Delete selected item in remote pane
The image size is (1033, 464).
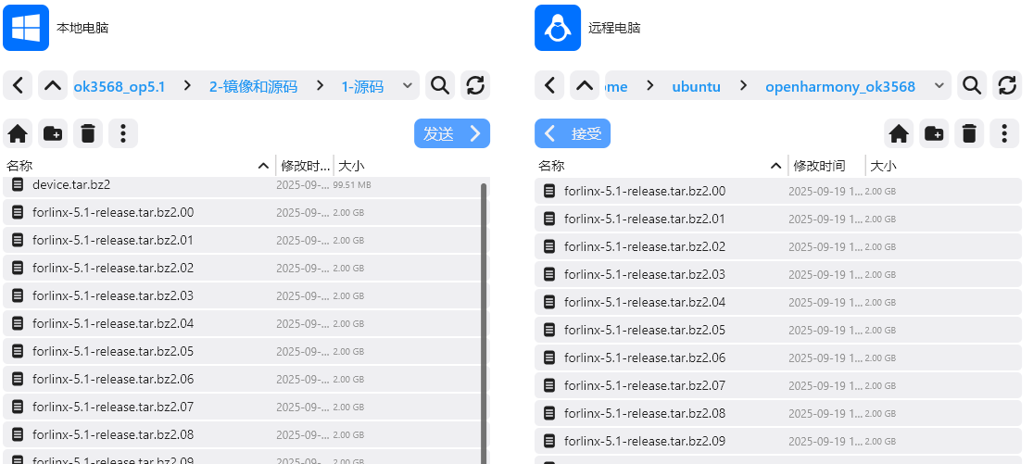(968, 133)
